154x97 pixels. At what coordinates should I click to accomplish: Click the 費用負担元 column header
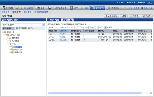(77, 31)
